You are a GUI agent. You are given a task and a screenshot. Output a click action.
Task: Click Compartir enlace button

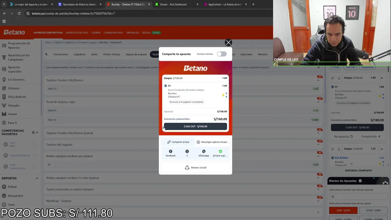point(178,142)
